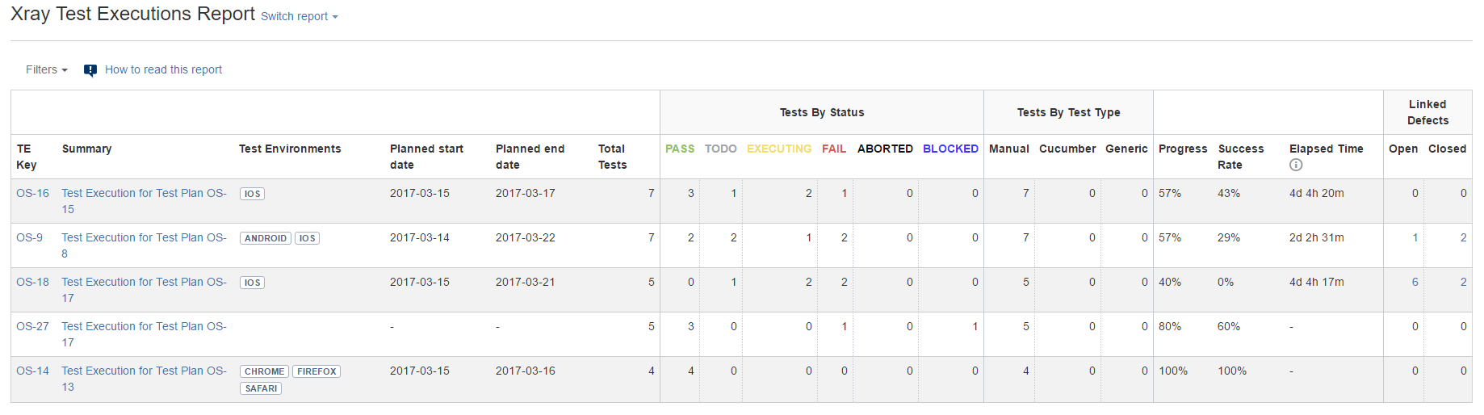Screen dimensions: 1484x415
Task: Click the PASS column header
Action: coord(680,149)
